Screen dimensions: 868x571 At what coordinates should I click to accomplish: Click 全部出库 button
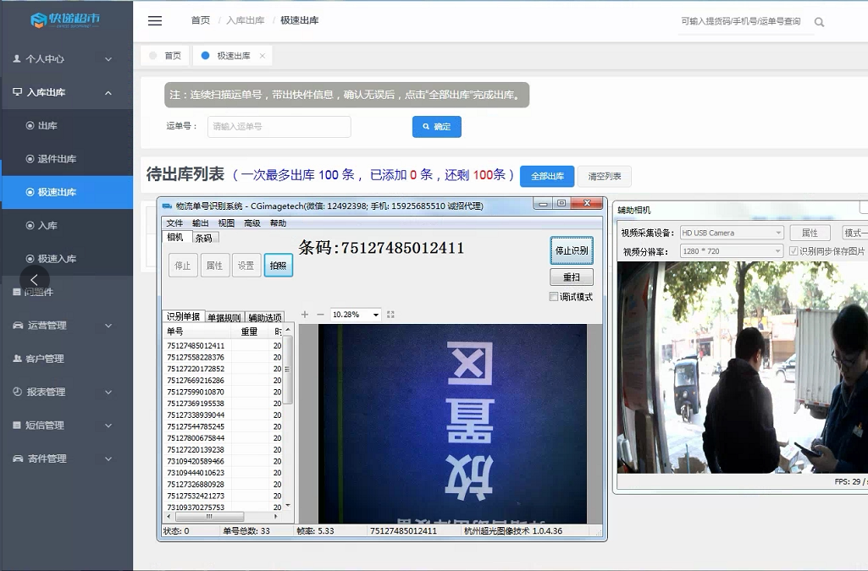click(548, 176)
